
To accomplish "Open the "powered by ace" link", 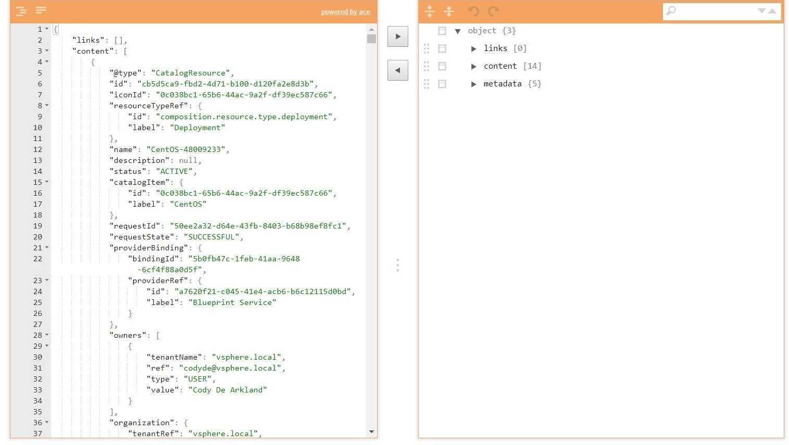I will [345, 12].
